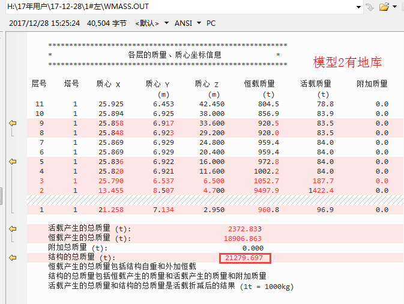Viewport: 404px width, 304px height.
Task: Click the yellow arrow next to 活载产生的总质量
Action: pyautogui.click(x=13, y=229)
